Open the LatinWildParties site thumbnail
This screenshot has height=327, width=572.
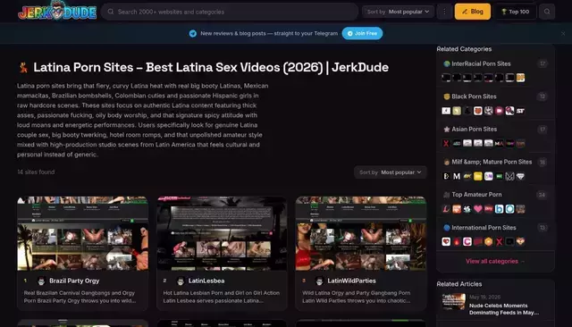coord(361,233)
